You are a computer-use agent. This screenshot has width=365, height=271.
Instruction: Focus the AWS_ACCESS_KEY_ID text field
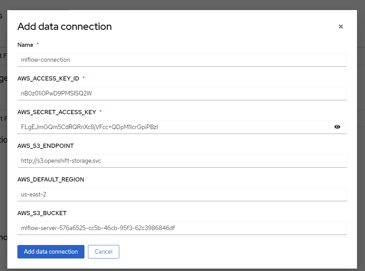[x=182, y=93]
